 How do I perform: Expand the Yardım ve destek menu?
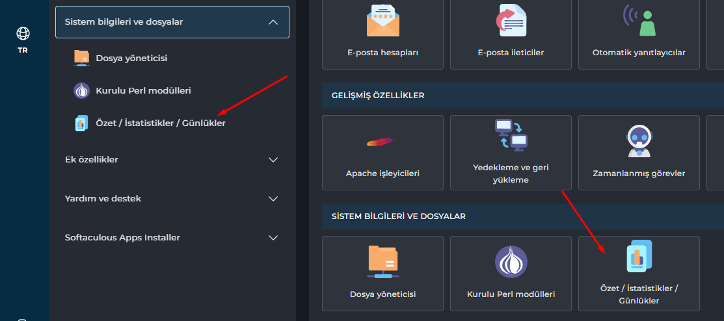[172, 199]
